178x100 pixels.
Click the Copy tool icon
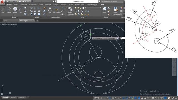tap(31, 11)
